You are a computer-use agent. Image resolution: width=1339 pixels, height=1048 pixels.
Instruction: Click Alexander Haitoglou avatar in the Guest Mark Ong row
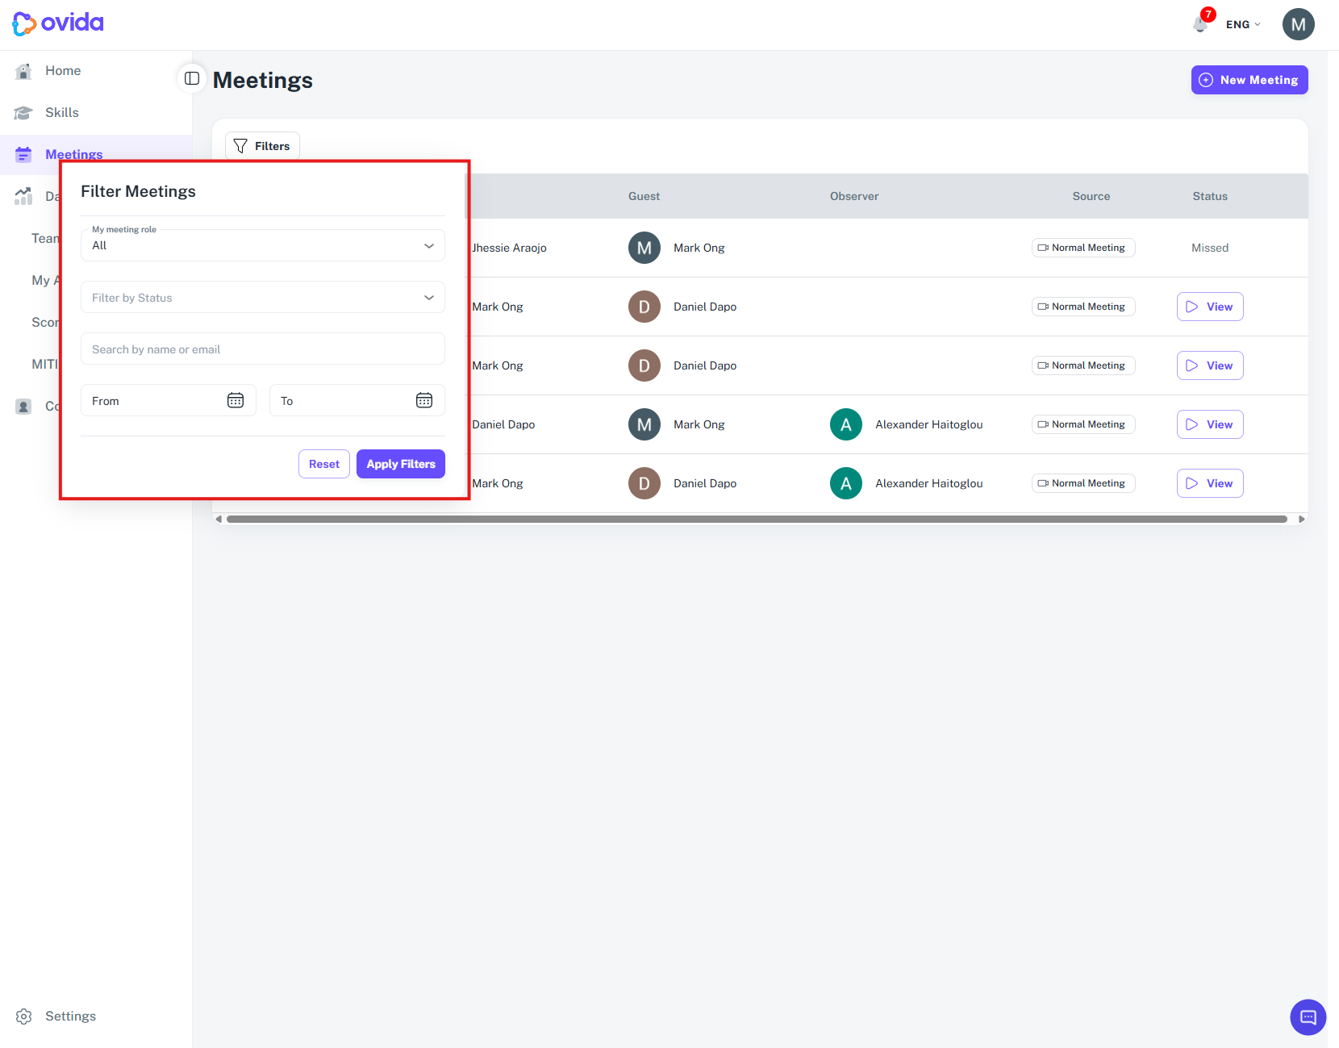846,424
